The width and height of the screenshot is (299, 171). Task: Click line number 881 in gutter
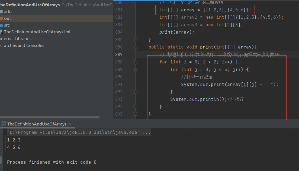point(119,10)
